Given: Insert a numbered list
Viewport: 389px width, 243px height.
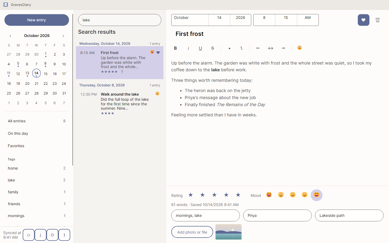Looking at the screenshot, I should (x=242, y=48).
